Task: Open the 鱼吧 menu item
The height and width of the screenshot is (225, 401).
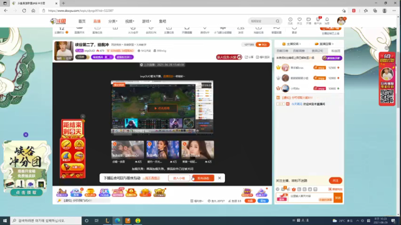Action: 162,21
